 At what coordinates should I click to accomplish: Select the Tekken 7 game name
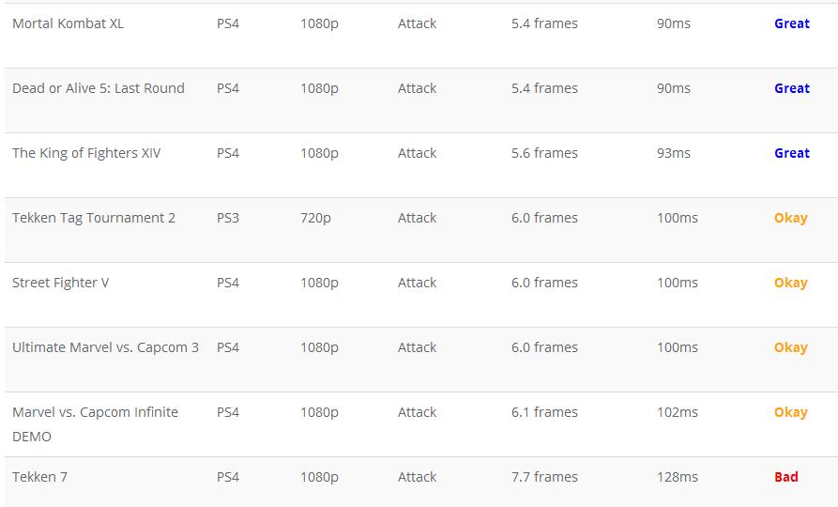click(39, 477)
